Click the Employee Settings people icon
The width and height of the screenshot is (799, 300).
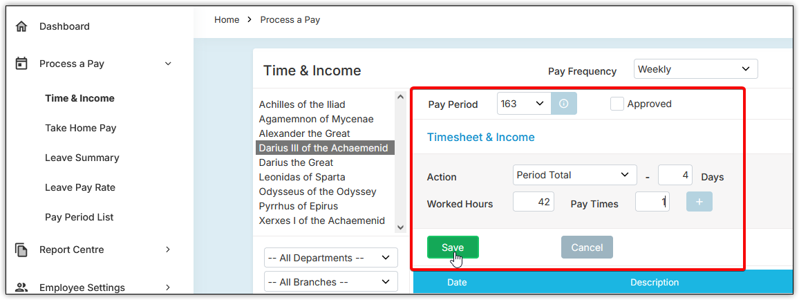tap(21, 288)
